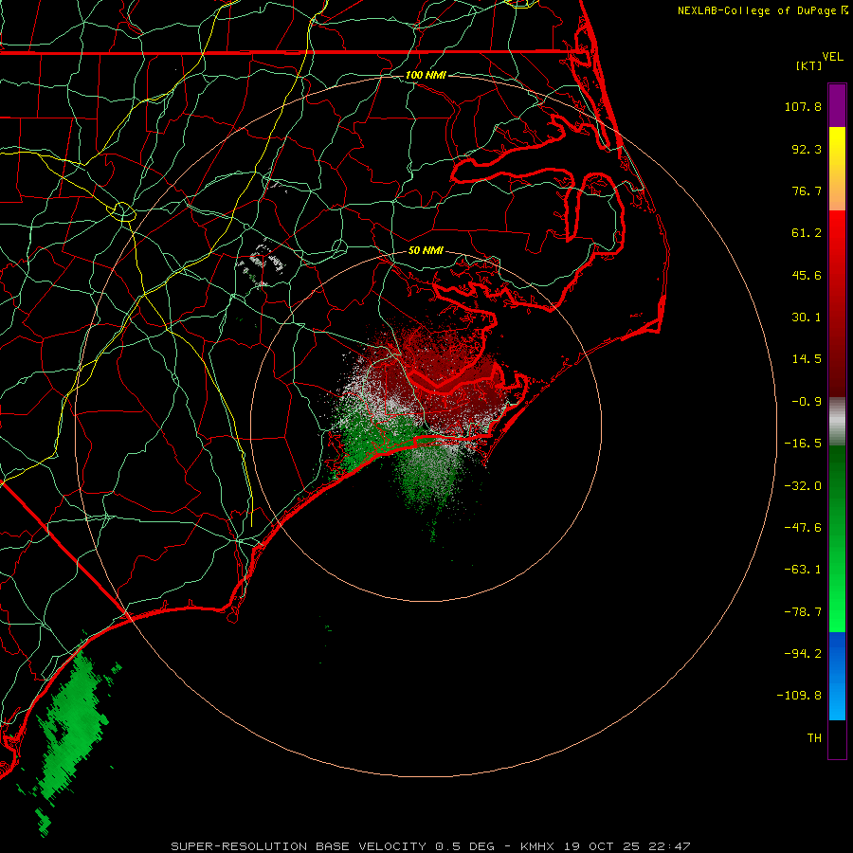Click the -78.7 legend value
The image size is (853, 853).
(803, 612)
